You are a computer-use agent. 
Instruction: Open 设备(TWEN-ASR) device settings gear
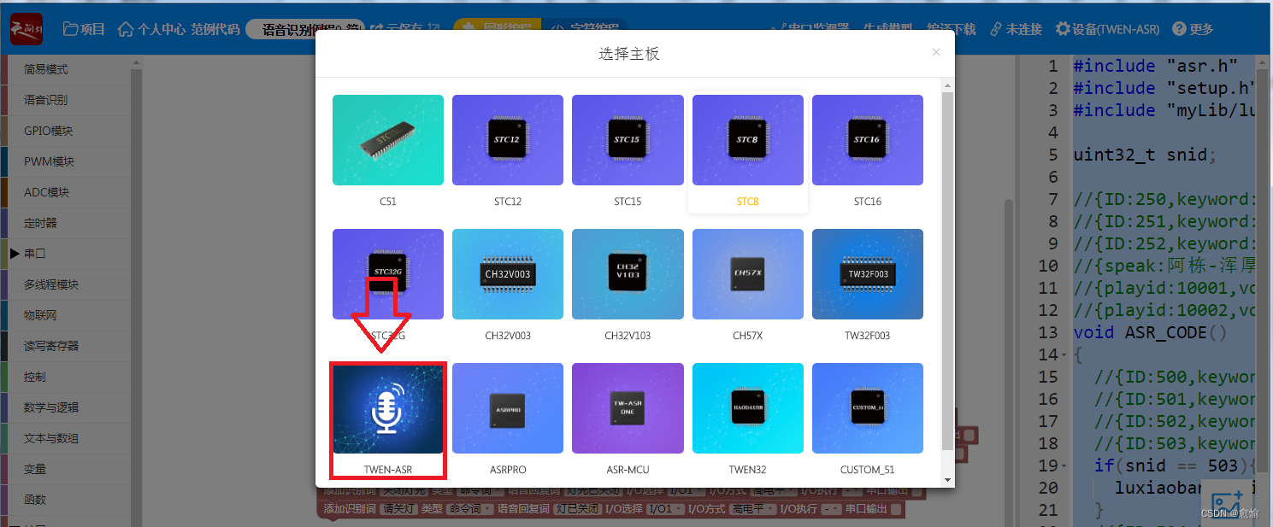(1108, 27)
